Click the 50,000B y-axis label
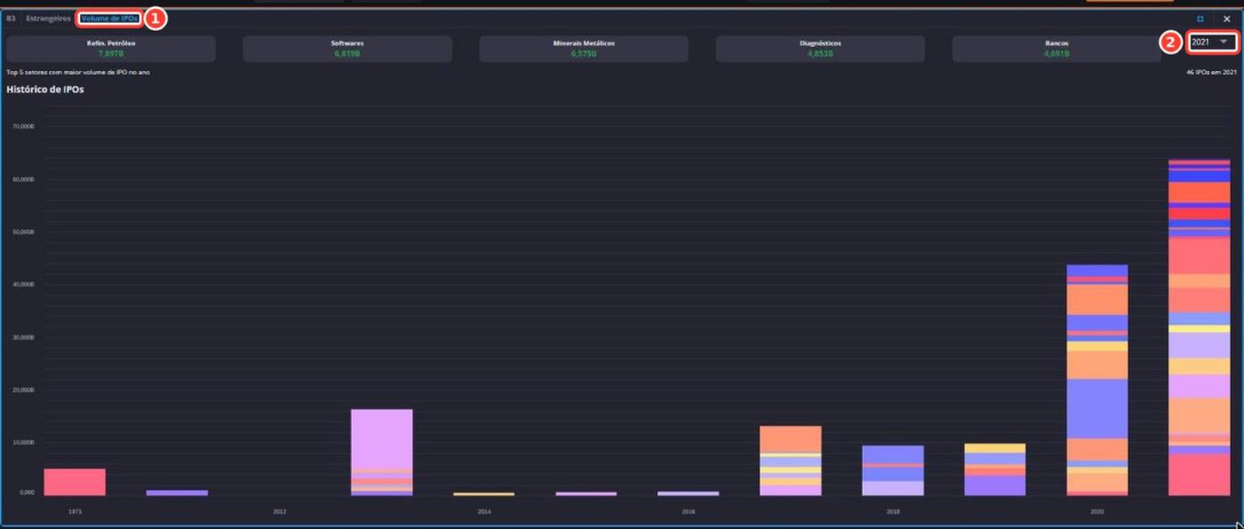Viewport: 1244px width, 529px height. coord(23,232)
